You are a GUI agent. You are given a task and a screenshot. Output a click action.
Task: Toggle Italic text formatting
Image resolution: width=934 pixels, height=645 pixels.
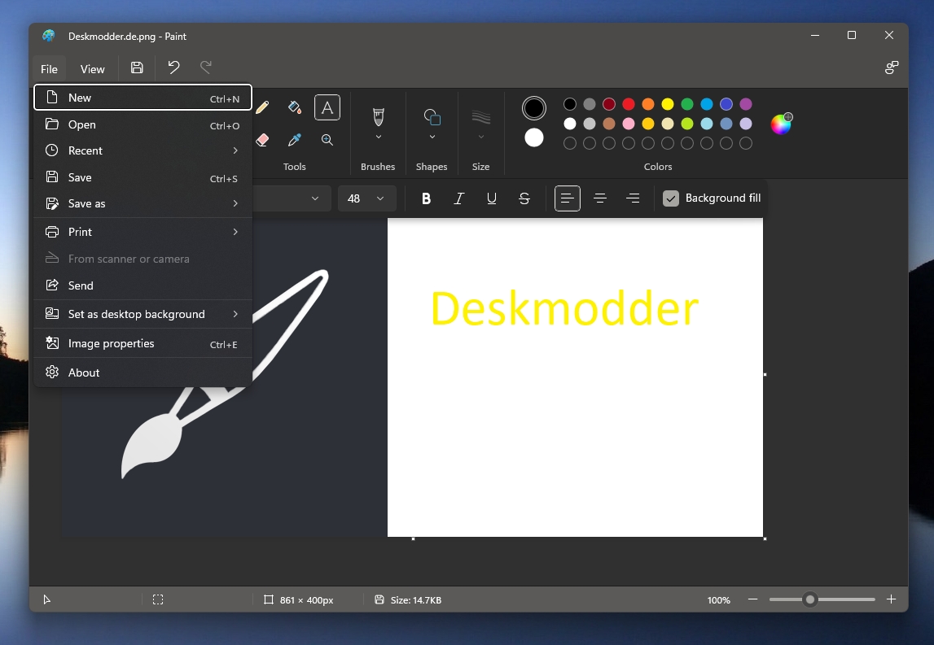coord(458,198)
